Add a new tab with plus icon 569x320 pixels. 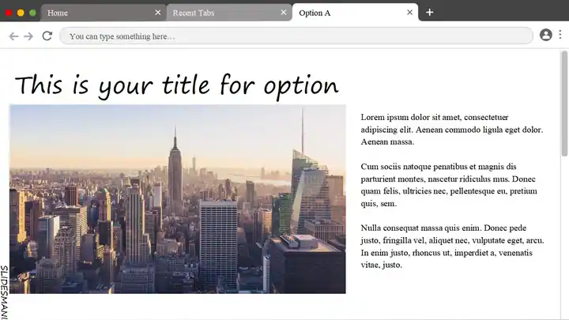point(430,13)
